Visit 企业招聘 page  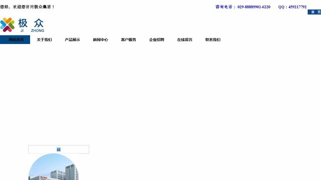click(x=156, y=39)
